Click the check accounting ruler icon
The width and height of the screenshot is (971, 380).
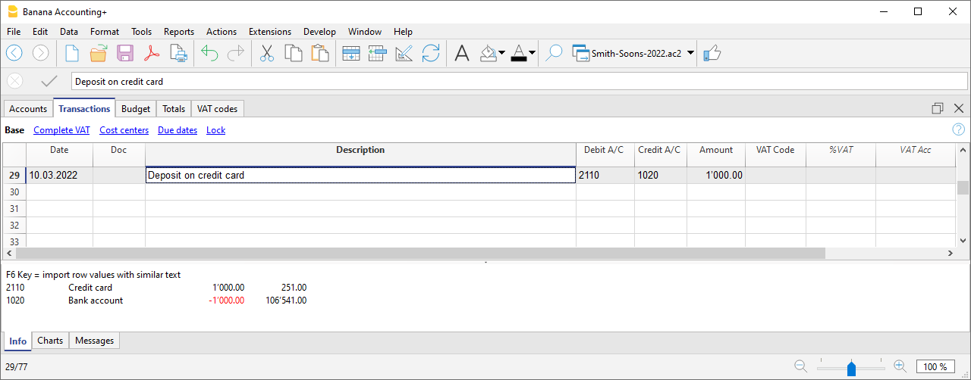click(404, 53)
